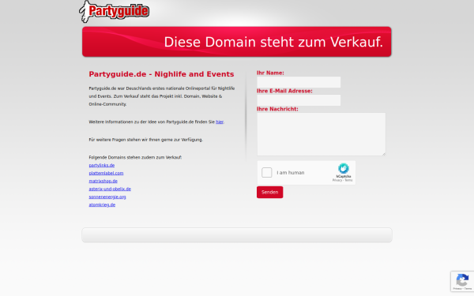The height and width of the screenshot is (296, 474).
Task: Click the "I am human" text
Action: pos(291,173)
